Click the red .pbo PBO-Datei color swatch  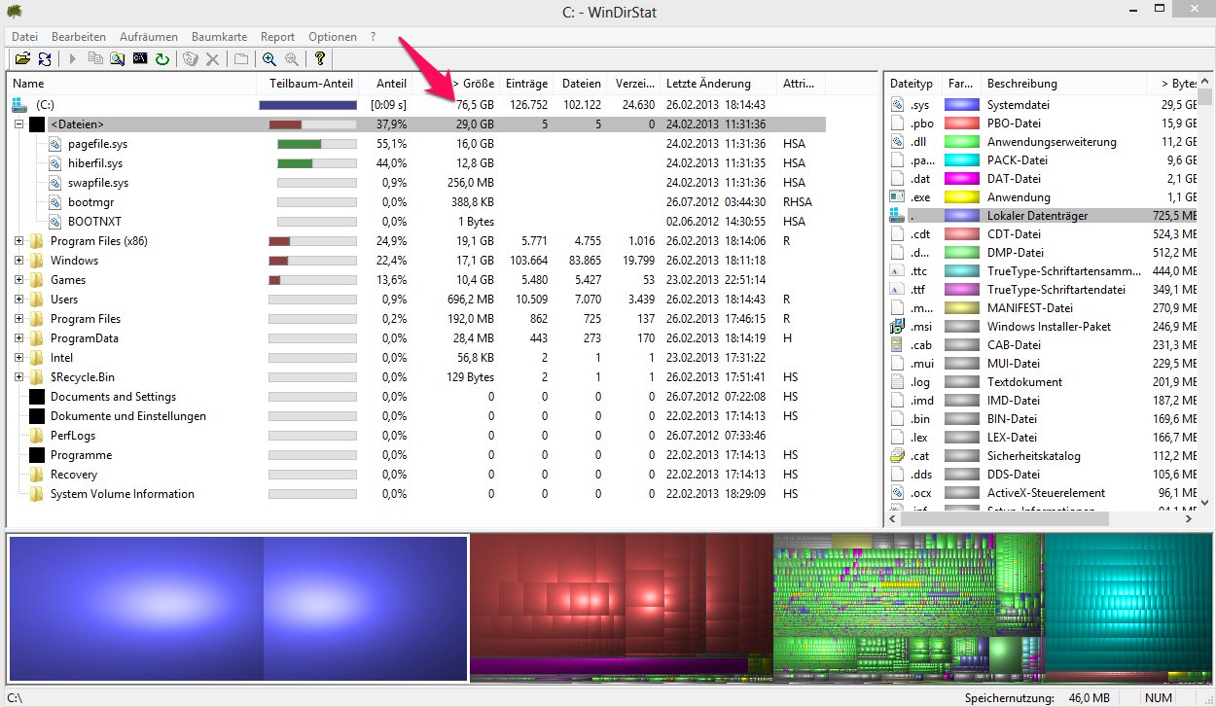pyautogui.click(x=961, y=124)
